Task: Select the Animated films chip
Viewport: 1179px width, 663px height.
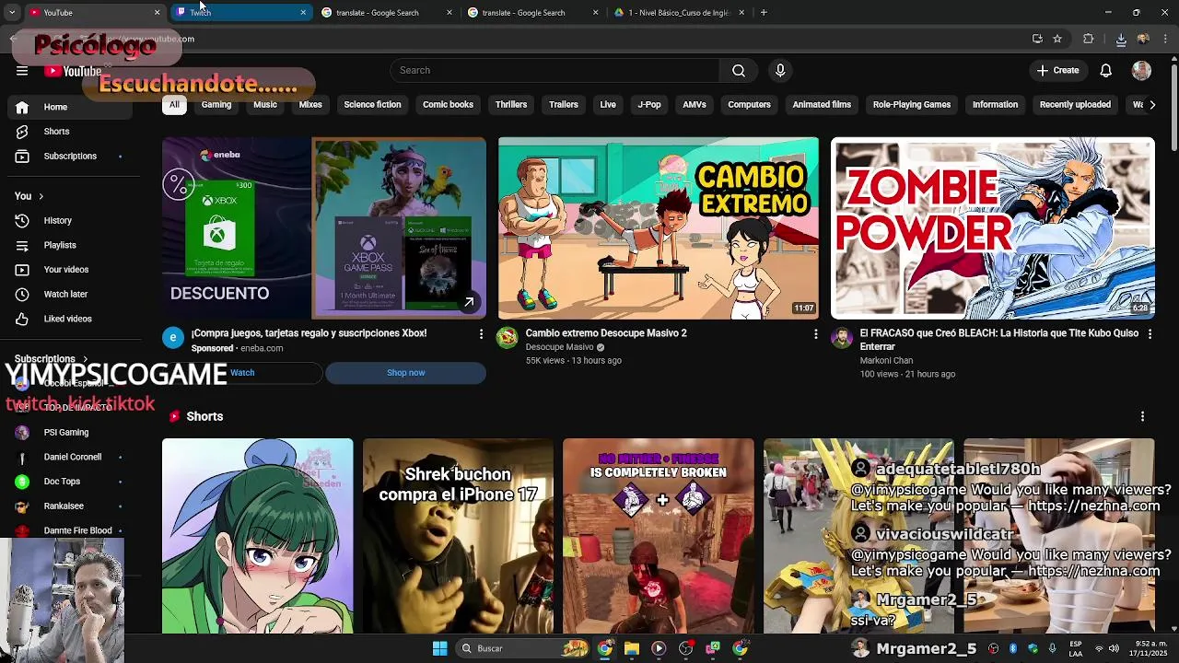Action: 822,105
